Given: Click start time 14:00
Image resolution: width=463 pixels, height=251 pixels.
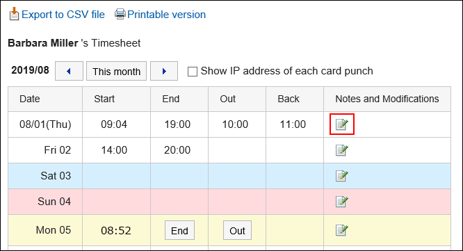Looking at the screenshot, I should 114,150.
